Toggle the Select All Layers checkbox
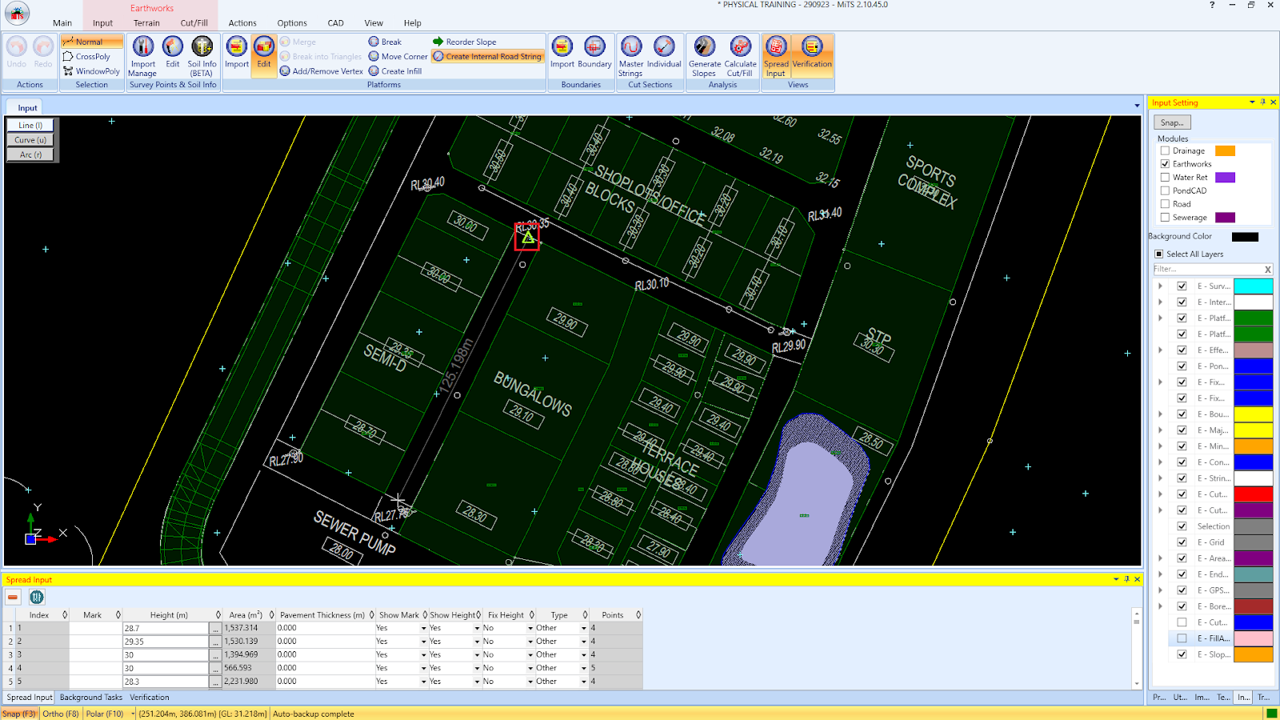Screen dimensions: 1280x720 click(1158, 254)
